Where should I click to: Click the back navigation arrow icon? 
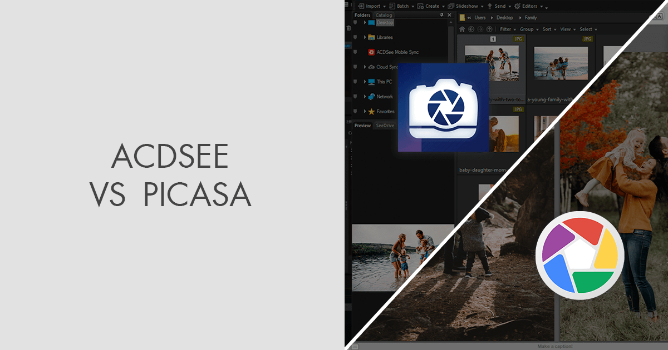470,28
